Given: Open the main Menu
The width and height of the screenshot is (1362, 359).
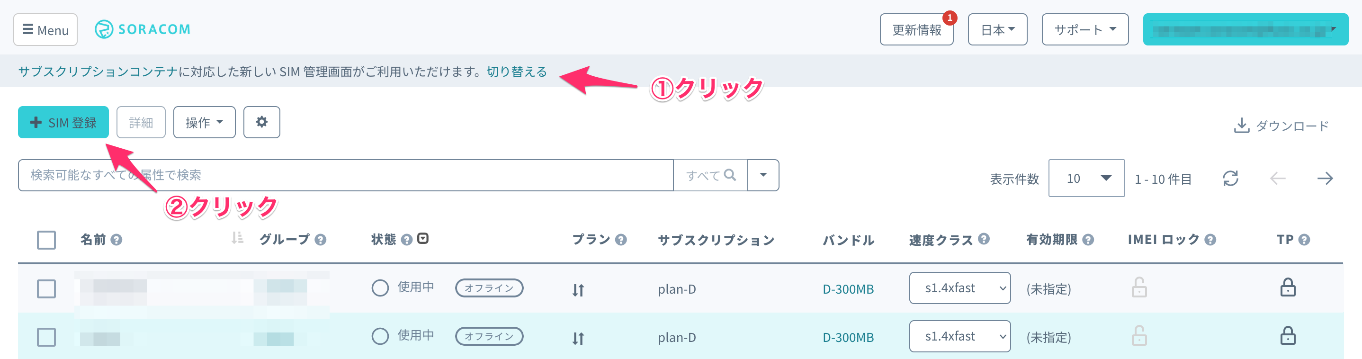Looking at the screenshot, I should click(x=45, y=30).
